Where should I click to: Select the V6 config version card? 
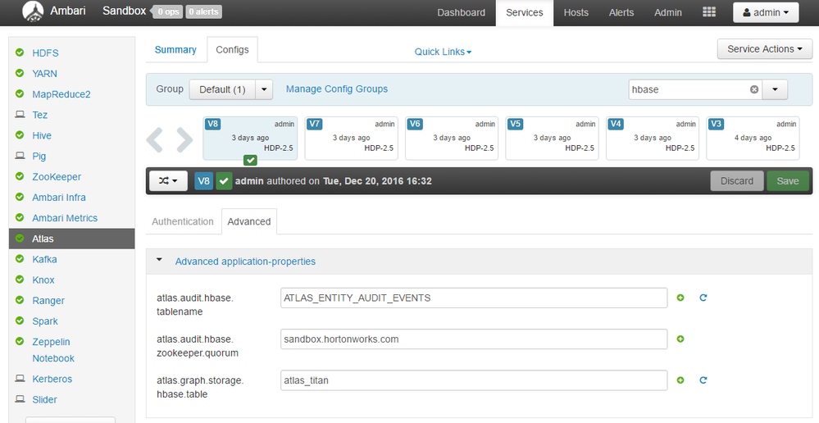pos(452,138)
